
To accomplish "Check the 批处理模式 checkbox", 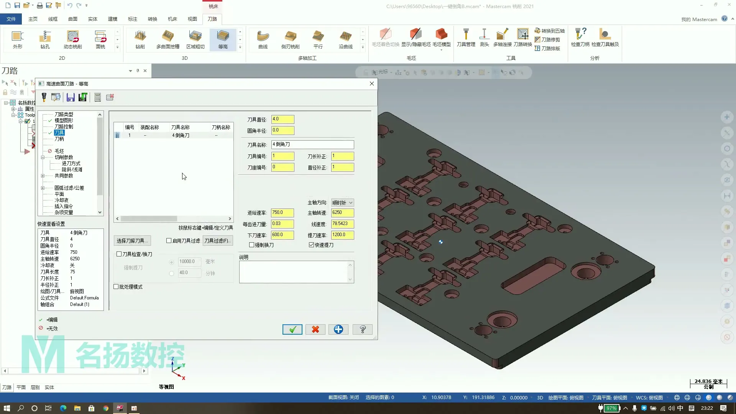I will click(x=116, y=287).
